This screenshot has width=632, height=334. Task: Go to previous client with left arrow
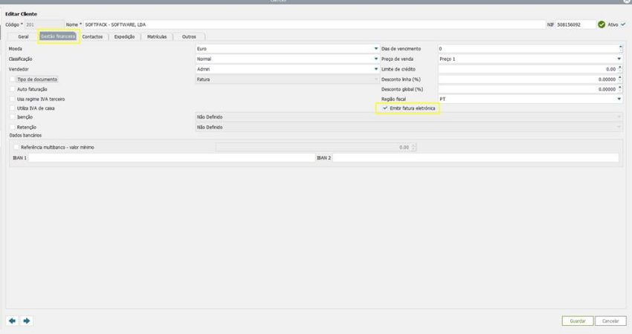point(12,321)
